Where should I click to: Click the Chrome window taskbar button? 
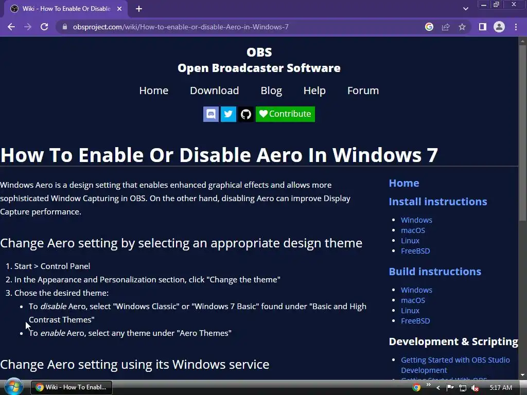[x=71, y=387]
